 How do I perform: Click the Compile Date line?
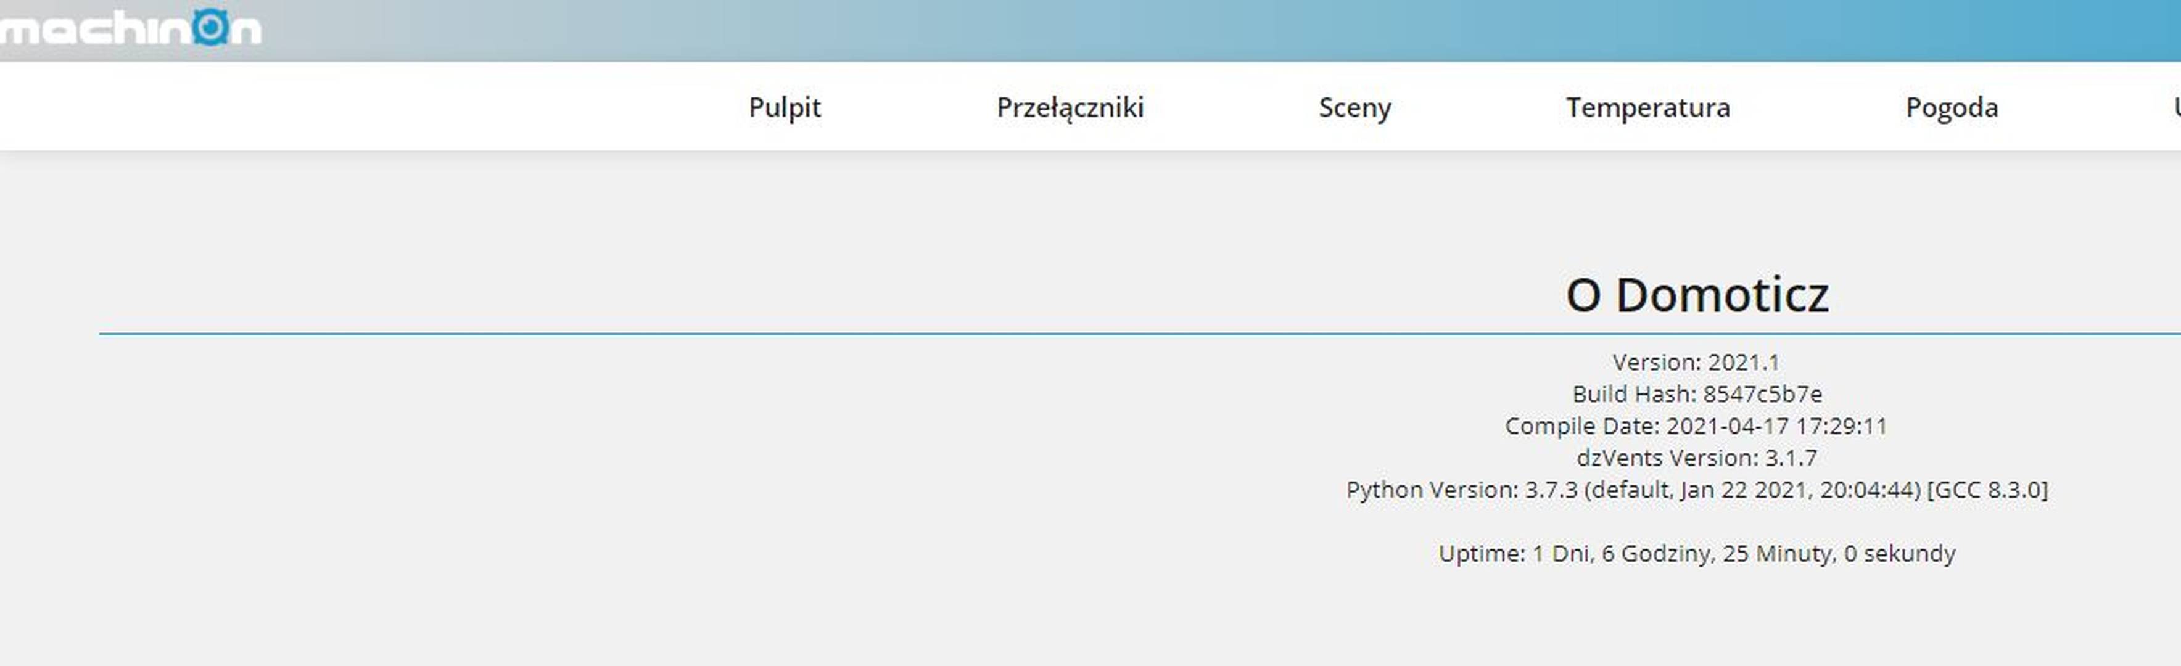tap(1696, 425)
